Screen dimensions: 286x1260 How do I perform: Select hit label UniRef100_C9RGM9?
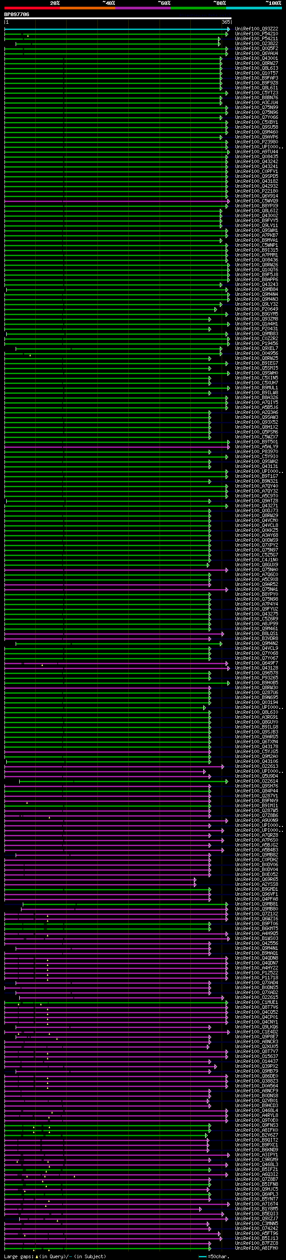[257, 1159]
